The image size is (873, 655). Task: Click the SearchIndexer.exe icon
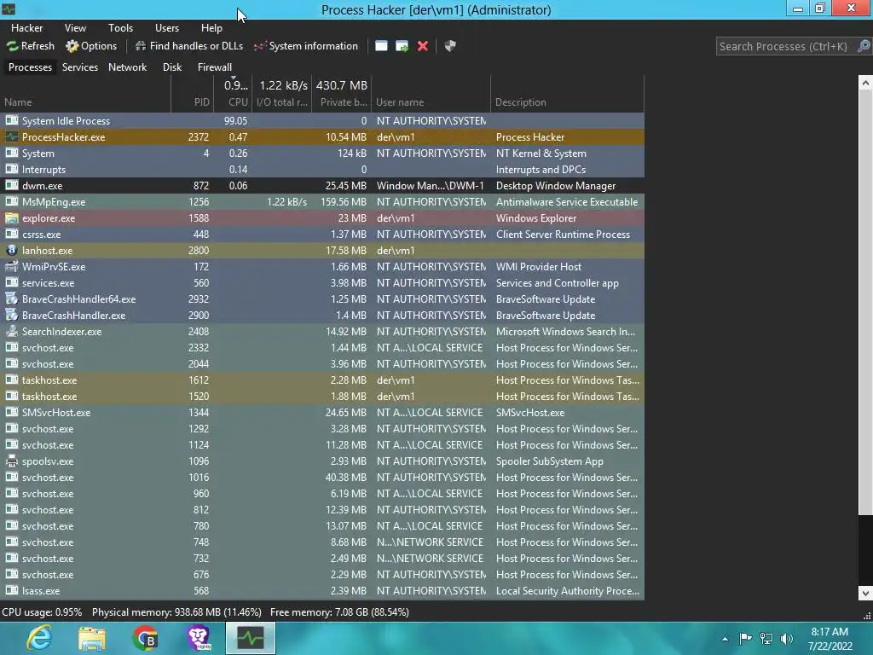coord(12,331)
